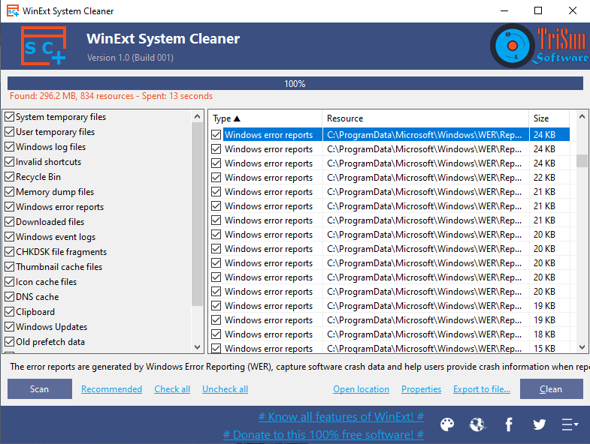Uncheck Invalid shortcuts option

pos(10,162)
